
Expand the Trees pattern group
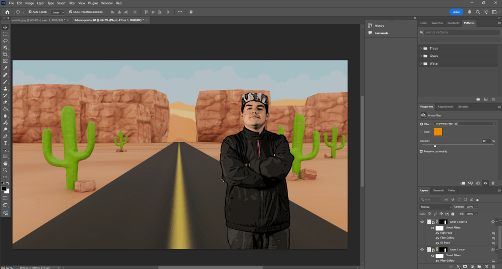(x=421, y=48)
